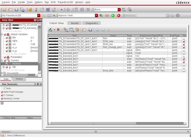Show more toolbar items via top chevron
Image resolution: width=191 pixels, height=137 pixels.
click(61, 10)
